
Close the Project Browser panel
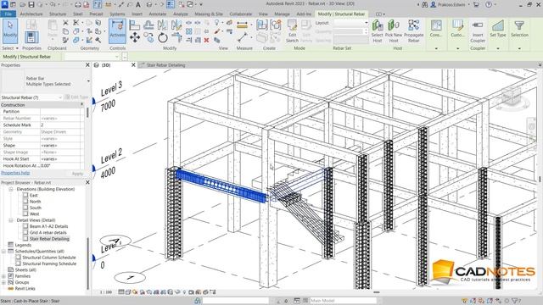pos(87,182)
